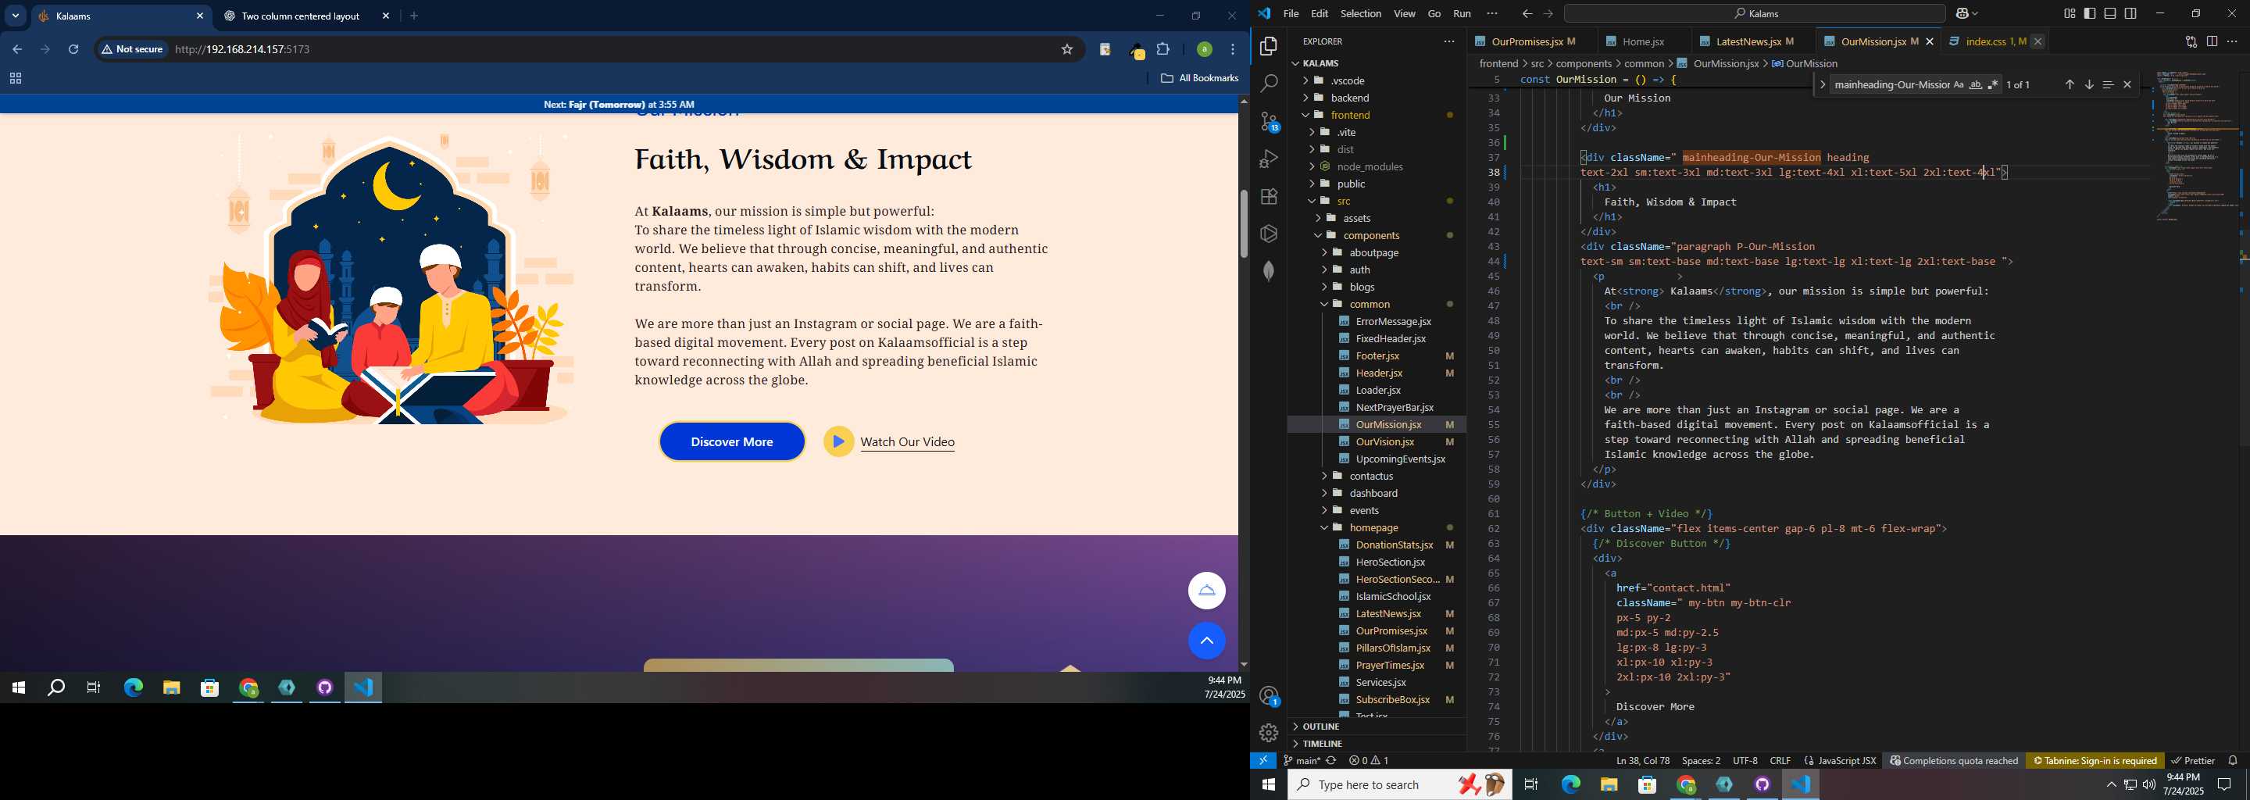Open the Accounts icon in activity bar
The height and width of the screenshot is (800, 2250).
(x=1269, y=696)
